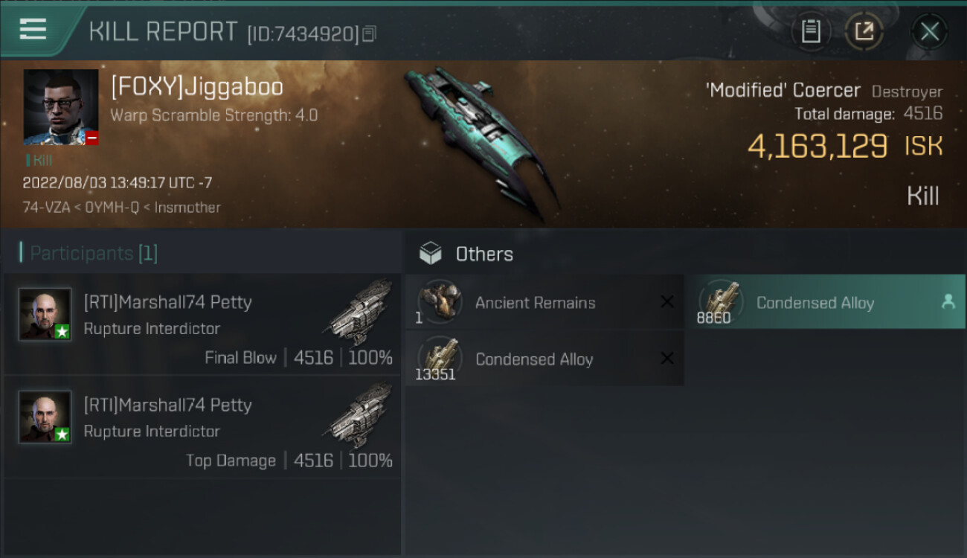
Task: Select the Ancient Remains item icon
Action: 440,301
